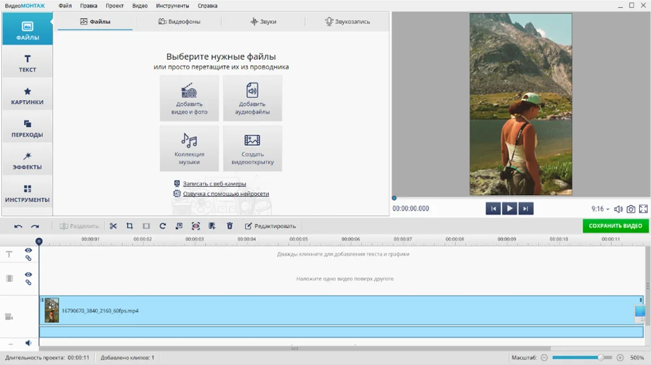
Task: Zoom in timeline with plus icon
Action: [x=620, y=358]
